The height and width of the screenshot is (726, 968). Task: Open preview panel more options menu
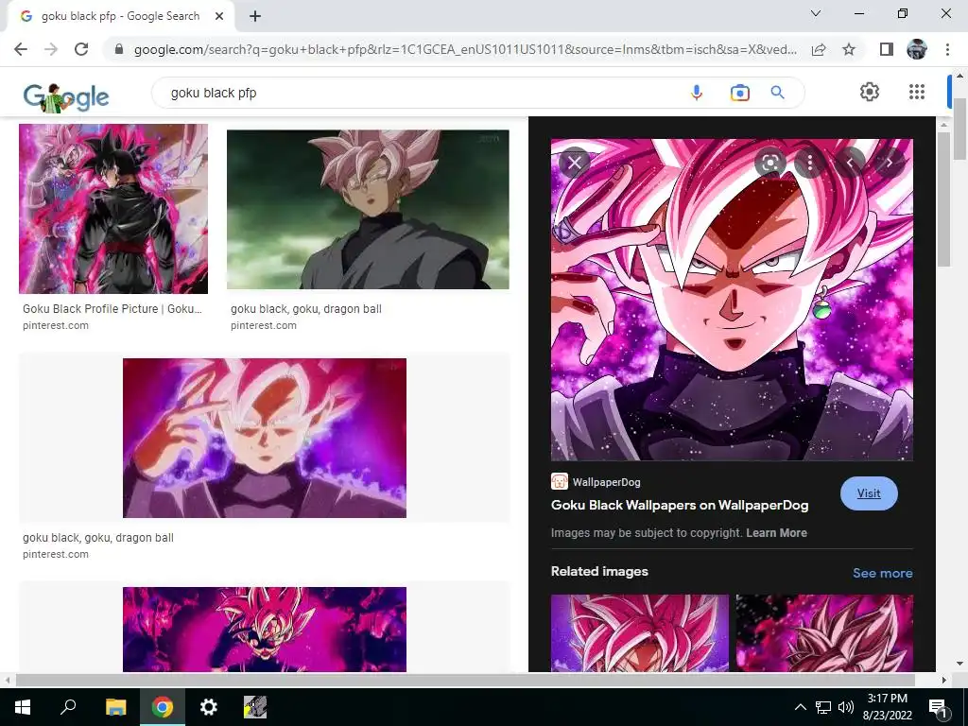pyautogui.click(x=810, y=163)
